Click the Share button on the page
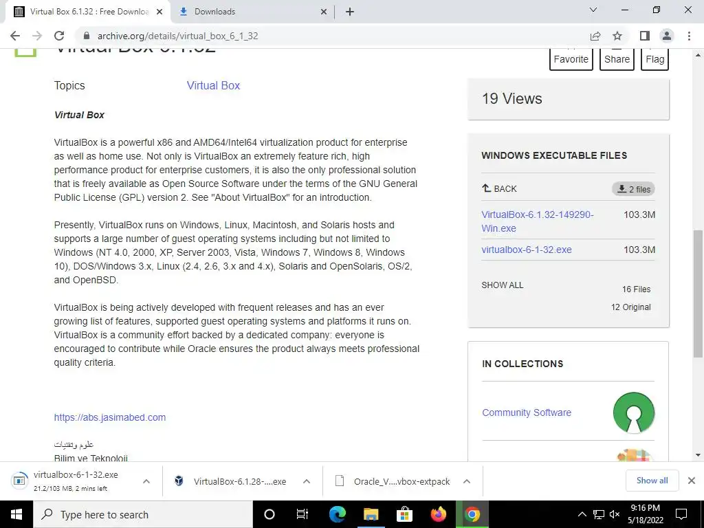Viewport: 704px width, 528px height. [x=617, y=59]
